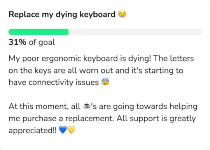Image resolution: width=210 pixels, height=150 pixels.
Task: Click the anxious sweating face emoji
Action: click(105, 82)
